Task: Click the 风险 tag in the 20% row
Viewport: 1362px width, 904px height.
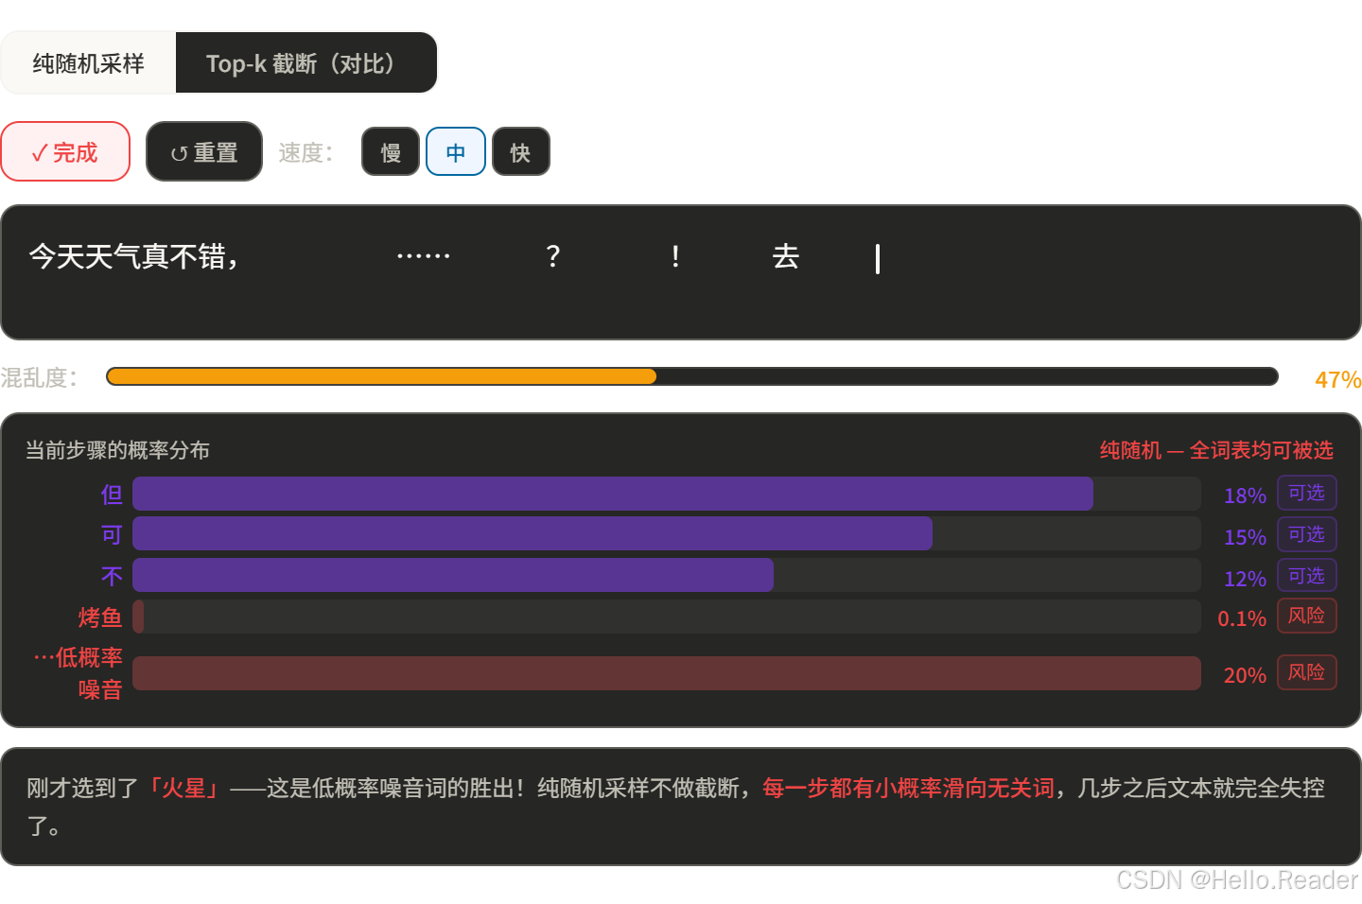Action: 1307,672
